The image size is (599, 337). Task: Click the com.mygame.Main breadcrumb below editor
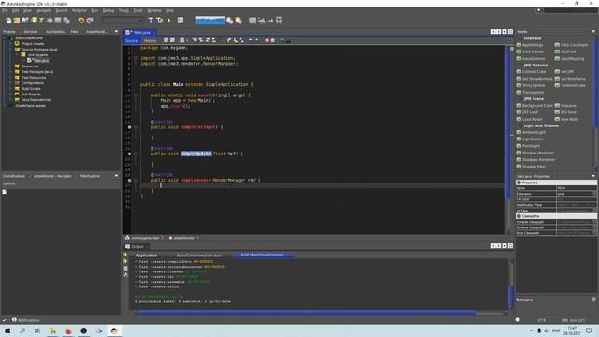pos(144,238)
